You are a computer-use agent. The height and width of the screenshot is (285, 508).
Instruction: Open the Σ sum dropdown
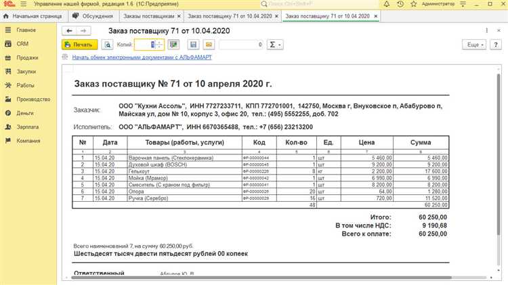click(x=275, y=45)
